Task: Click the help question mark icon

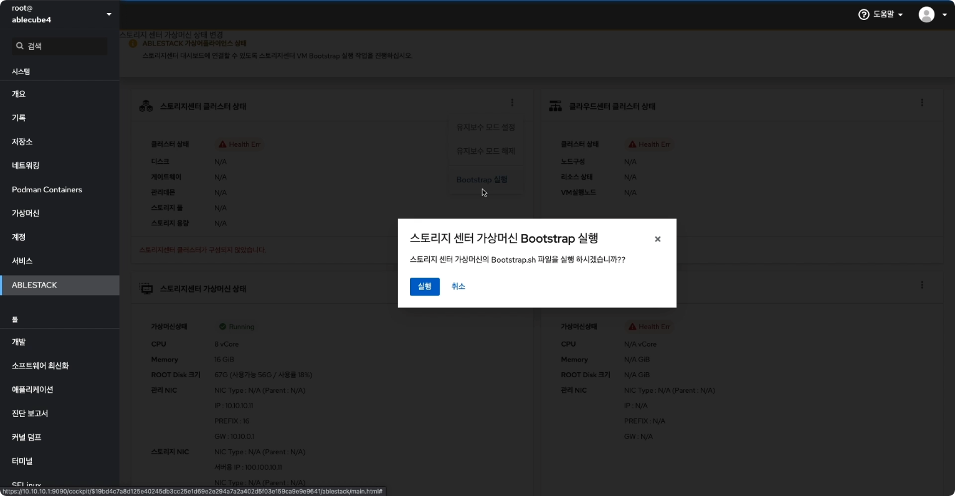Action: tap(863, 14)
